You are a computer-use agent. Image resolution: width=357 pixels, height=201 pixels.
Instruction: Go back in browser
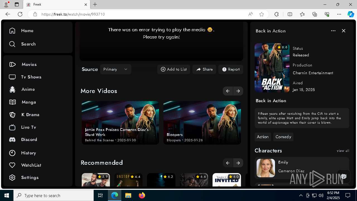point(8,14)
